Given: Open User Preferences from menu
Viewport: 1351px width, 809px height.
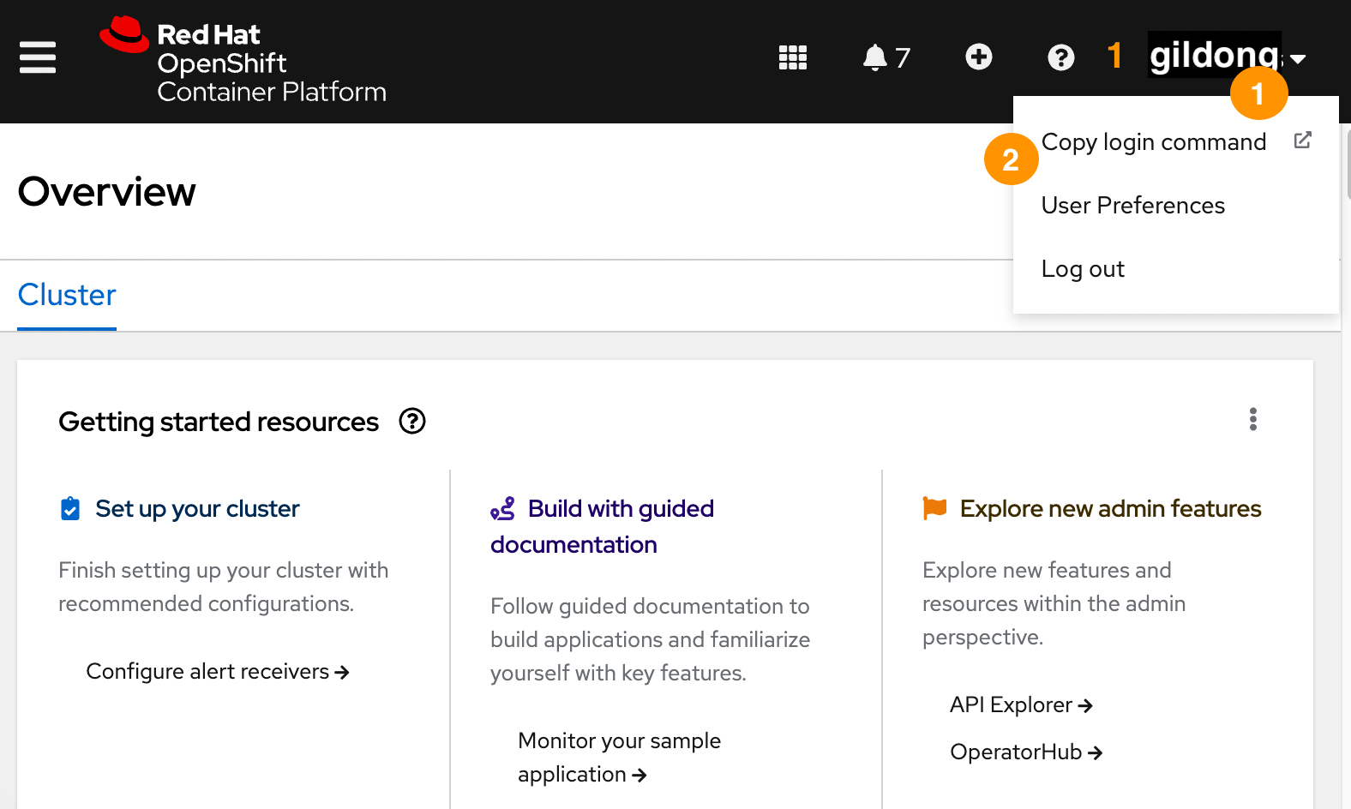Looking at the screenshot, I should [x=1132, y=206].
